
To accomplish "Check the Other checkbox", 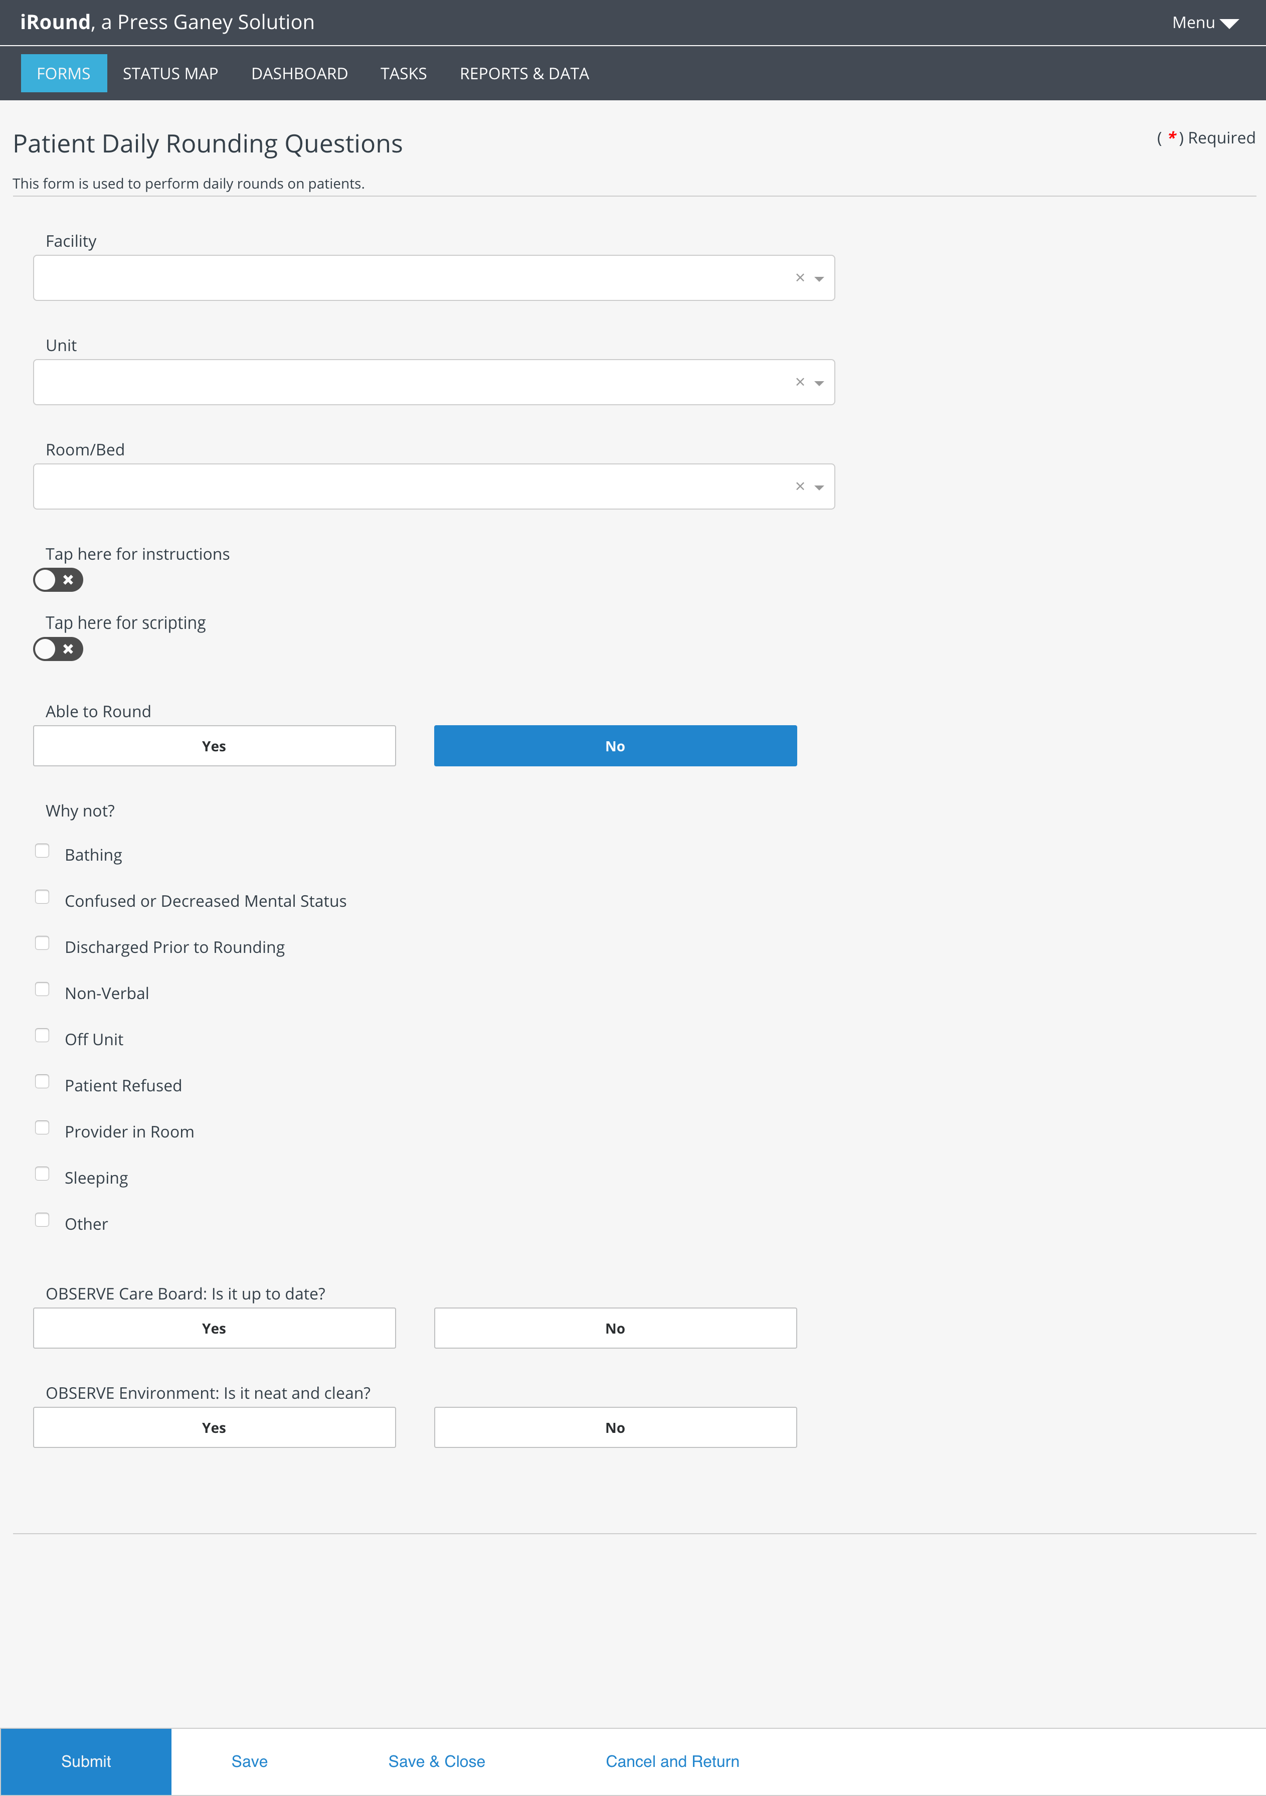I will point(42,1220).
